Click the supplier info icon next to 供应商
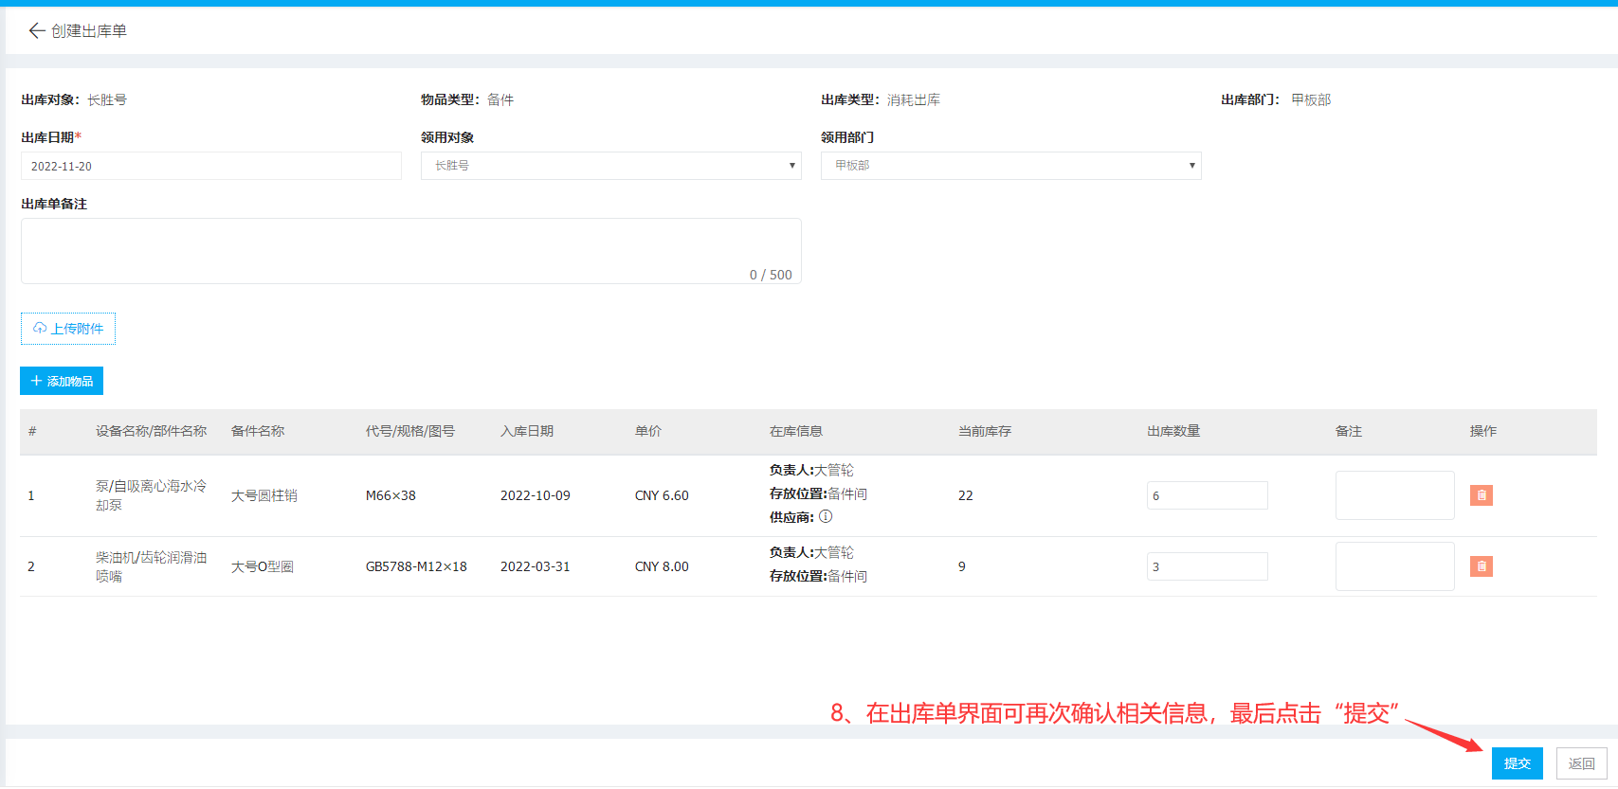This screenshot has width=1618, height=789. coord(826,516)
